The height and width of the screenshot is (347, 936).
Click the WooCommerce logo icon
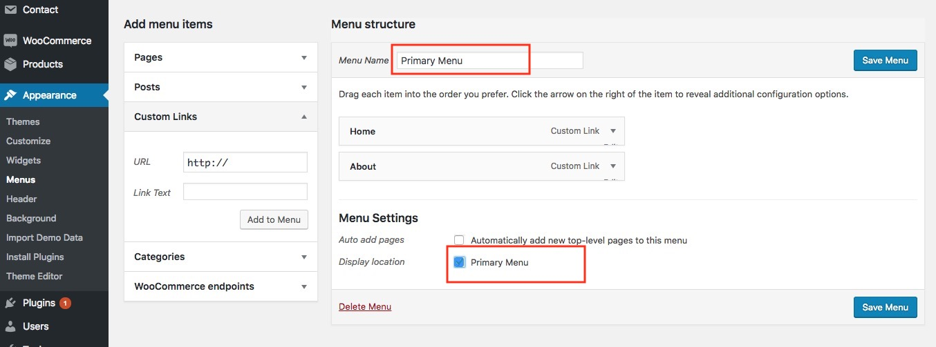pyautogui.click(x=10, y=41)
